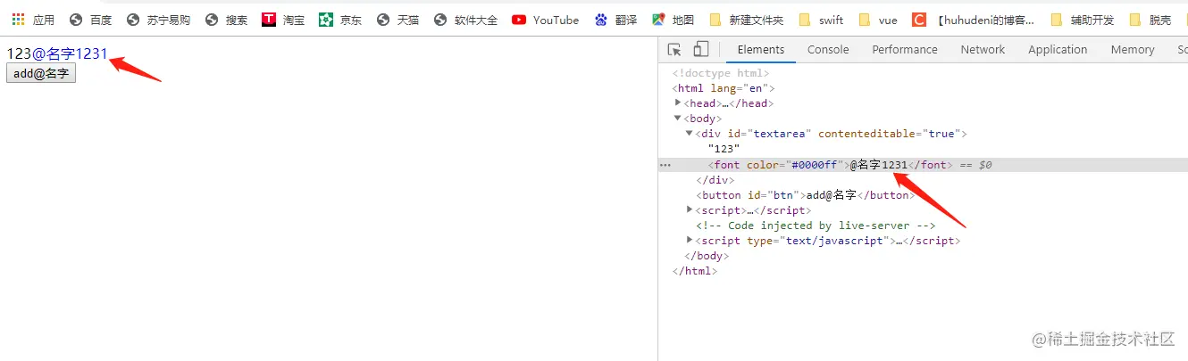
Task: Switch to the Network tab
Action: (983, 50)
